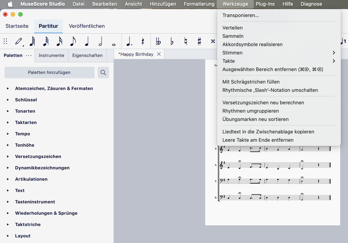Image resolution: width=348 pixels, height=243 pixels.
Task: Select the eighth note duration
Action: click(x=73, y=42)
